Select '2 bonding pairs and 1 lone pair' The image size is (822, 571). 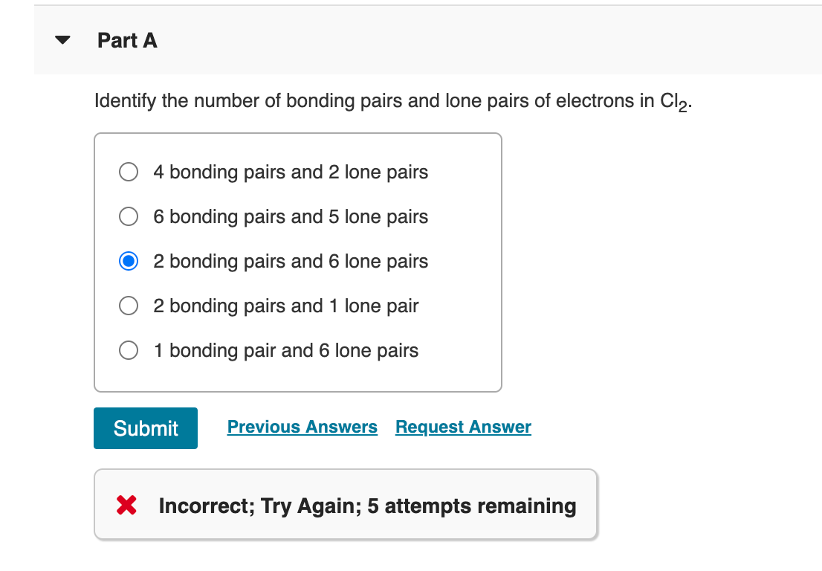(128, 306)
